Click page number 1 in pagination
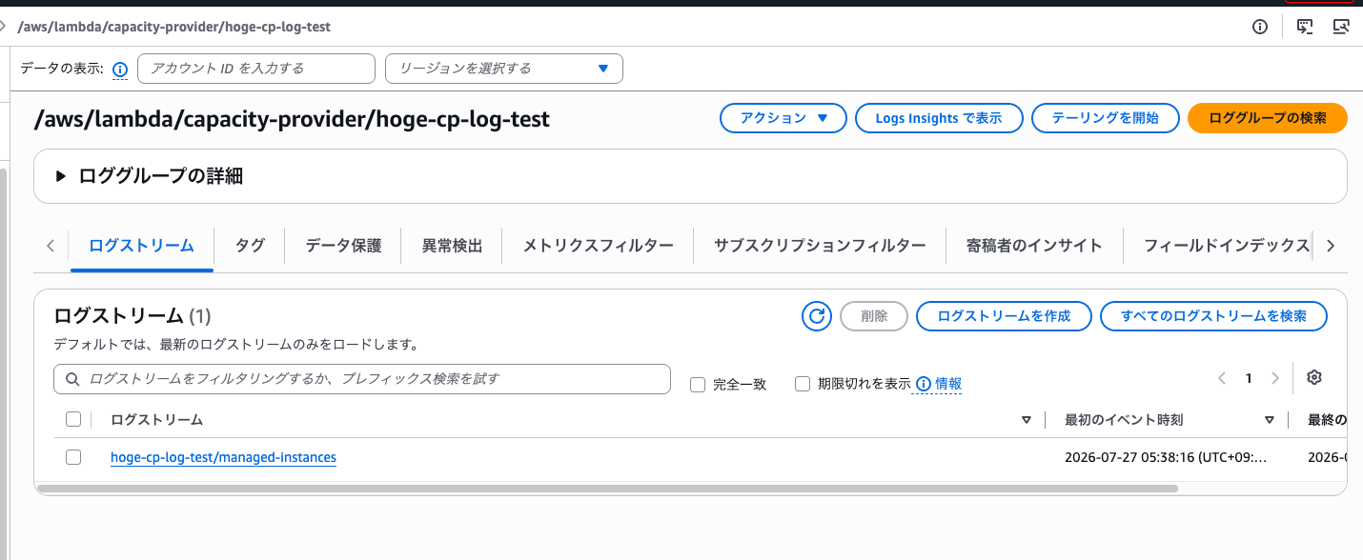The image size is (1363, 560). [1249, 378]
